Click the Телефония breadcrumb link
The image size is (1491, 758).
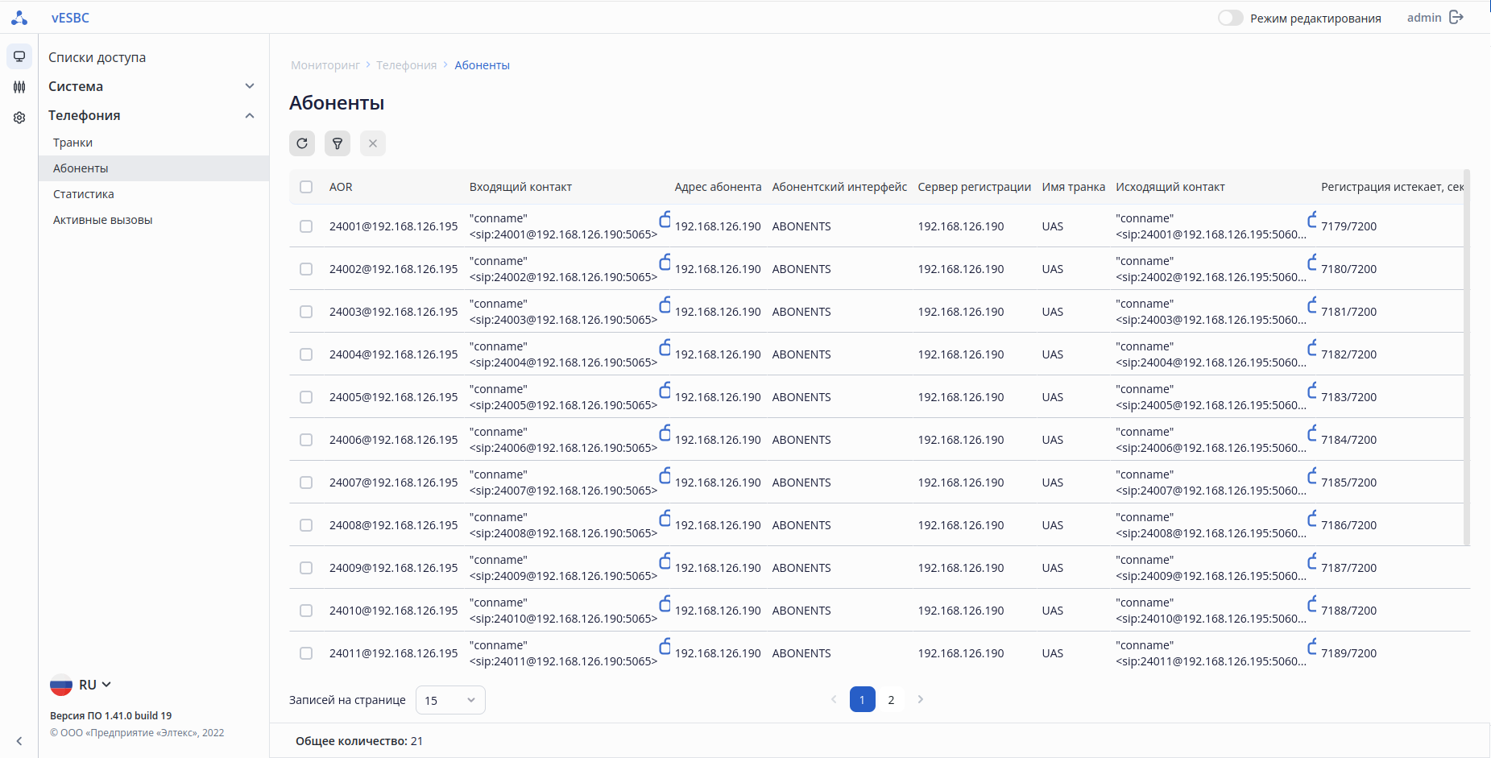(x=406, y=65)
